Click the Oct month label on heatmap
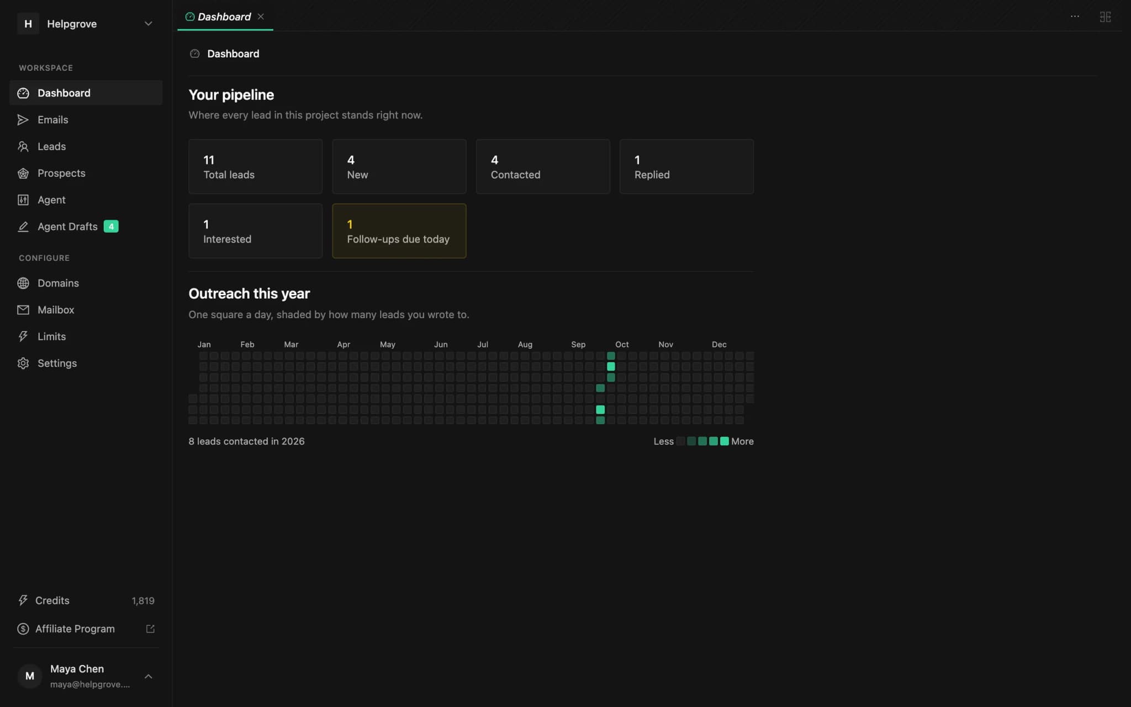Screen dimensions: 1131x707 point(622,344)
